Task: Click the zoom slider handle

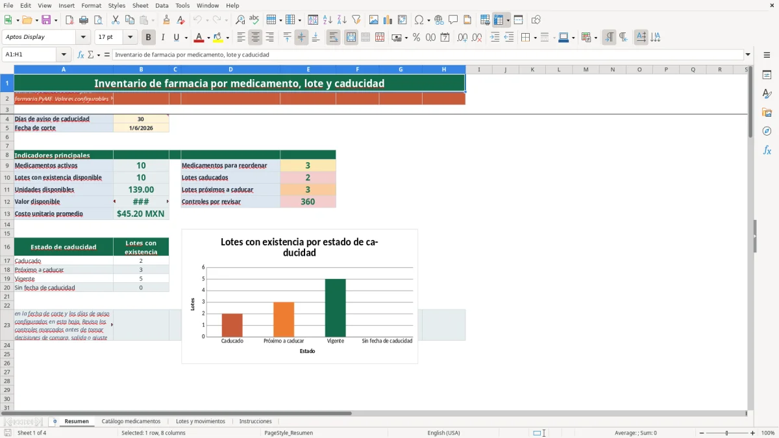Action: (x=726, y=433)
